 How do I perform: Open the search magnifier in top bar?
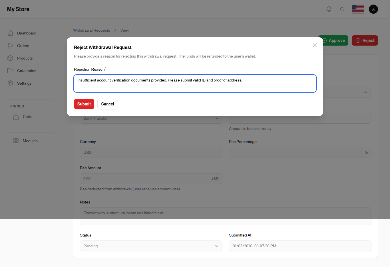tap(342, 9)
